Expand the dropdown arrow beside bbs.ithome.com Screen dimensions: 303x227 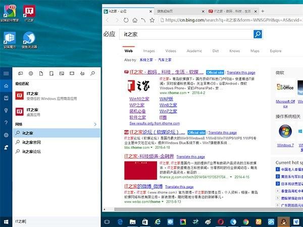point(151,147)
